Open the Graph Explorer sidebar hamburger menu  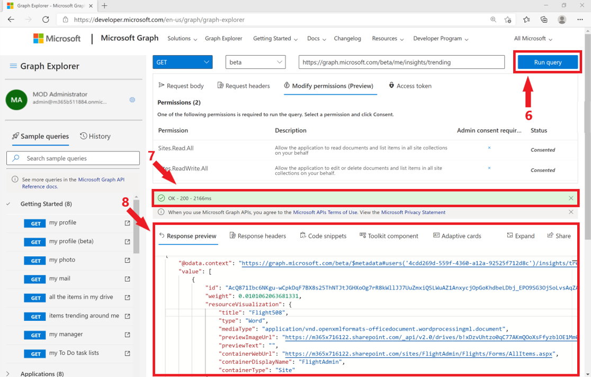14,66
